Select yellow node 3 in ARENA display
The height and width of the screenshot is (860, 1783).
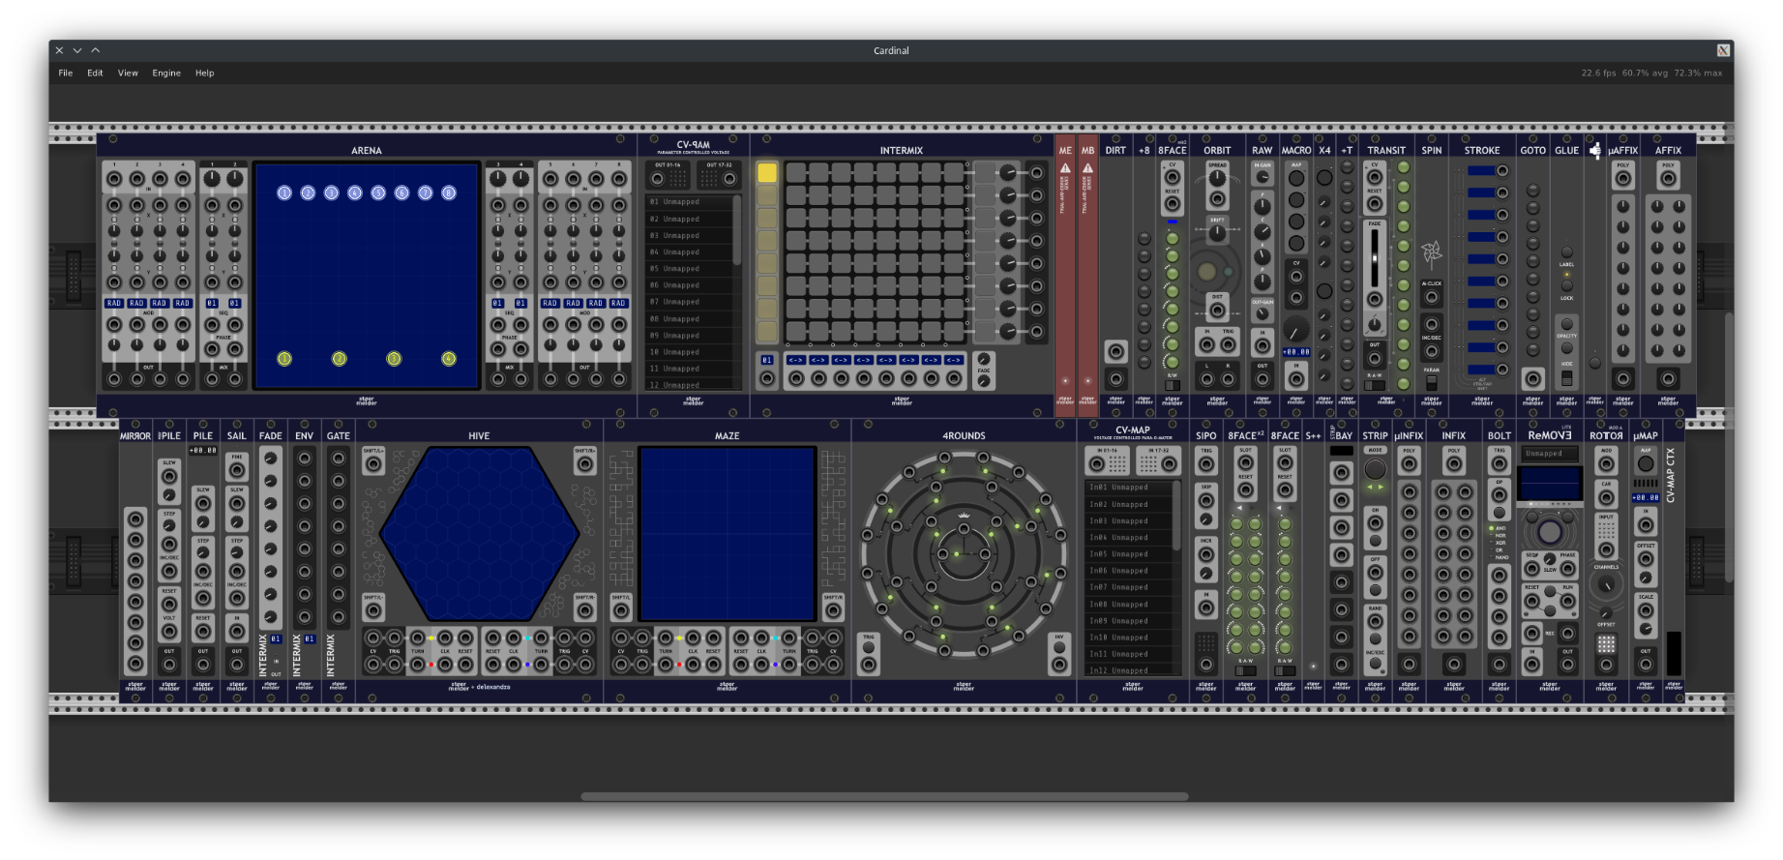click(394, 359)
